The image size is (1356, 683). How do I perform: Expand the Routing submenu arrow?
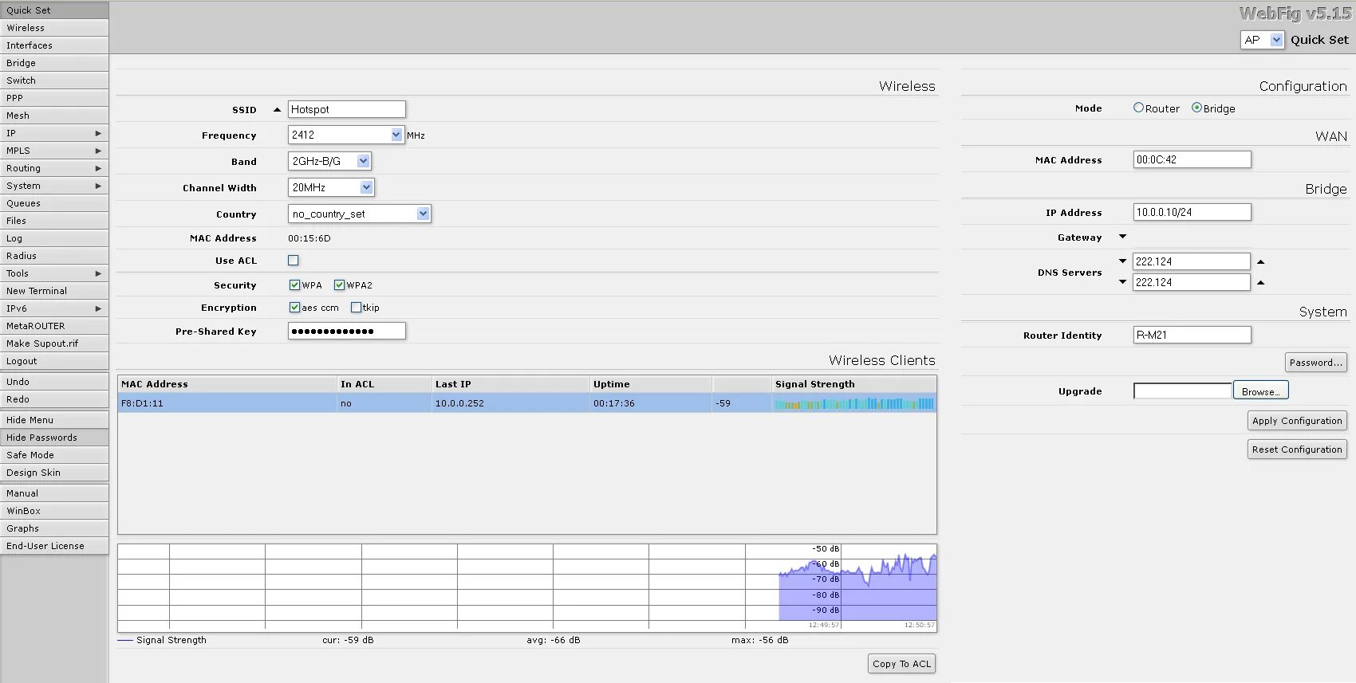click(98, 168)
